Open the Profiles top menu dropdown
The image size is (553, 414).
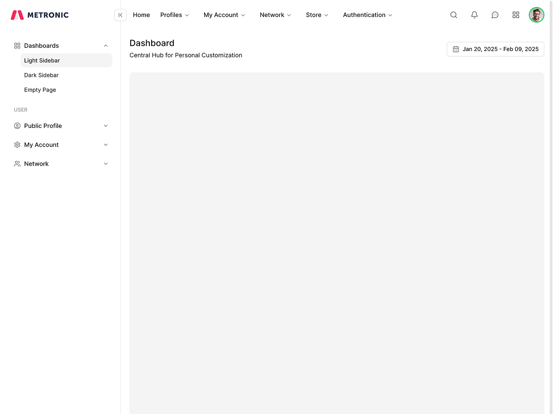pyautogui.click(x=175, y=15)
